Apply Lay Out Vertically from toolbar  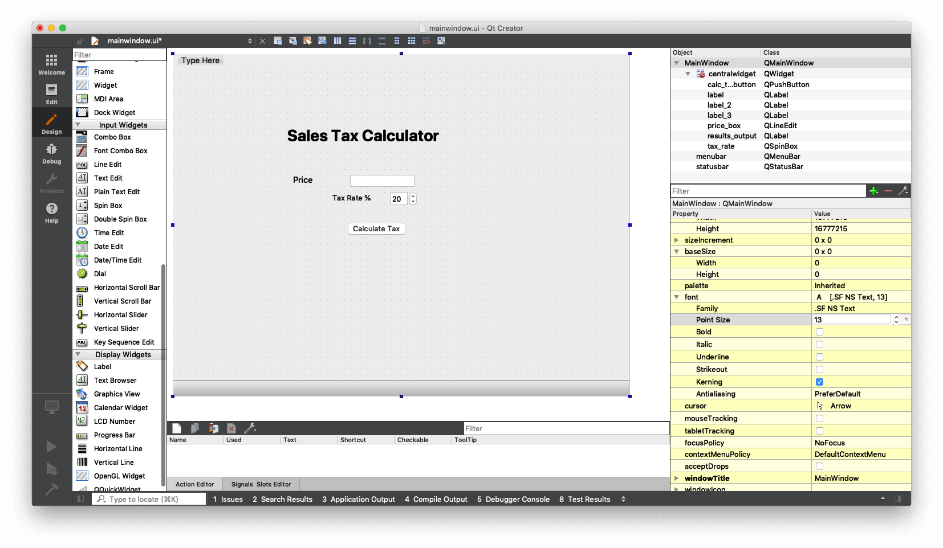(x=352, y=40)
